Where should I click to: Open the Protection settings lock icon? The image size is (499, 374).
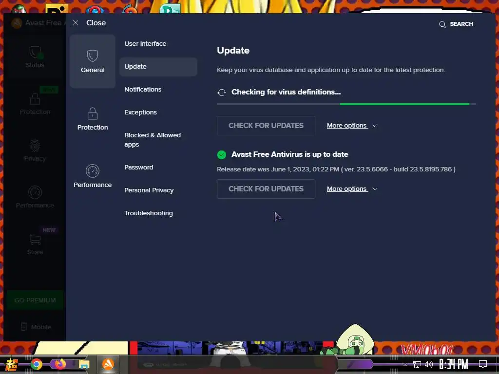pyautogui.click(x=92, y=113)
